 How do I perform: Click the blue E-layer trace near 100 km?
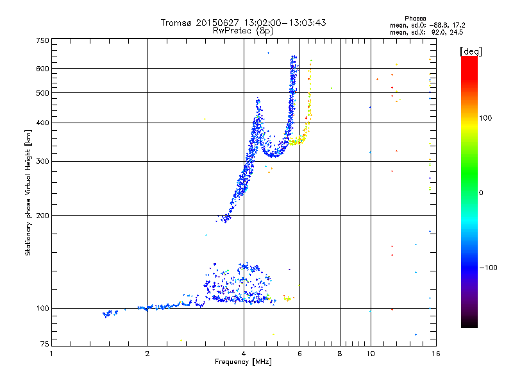(x=157, y=307)
